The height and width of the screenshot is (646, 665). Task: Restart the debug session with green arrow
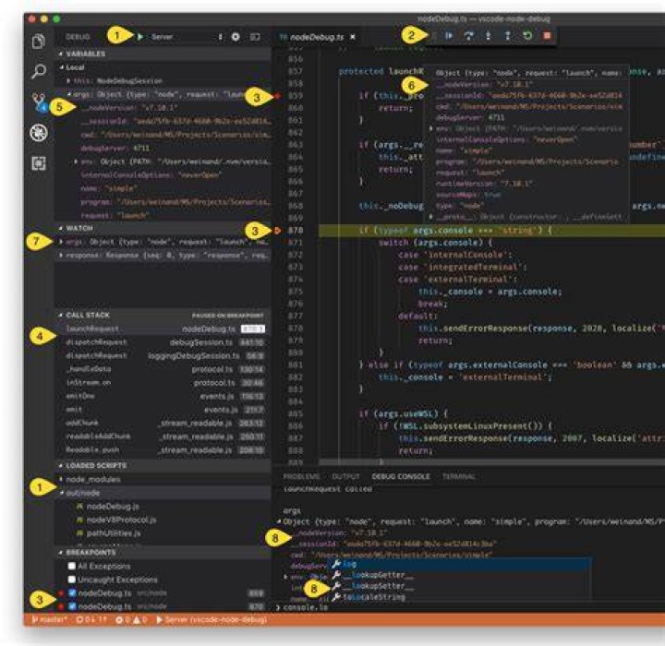pos(527,36)
